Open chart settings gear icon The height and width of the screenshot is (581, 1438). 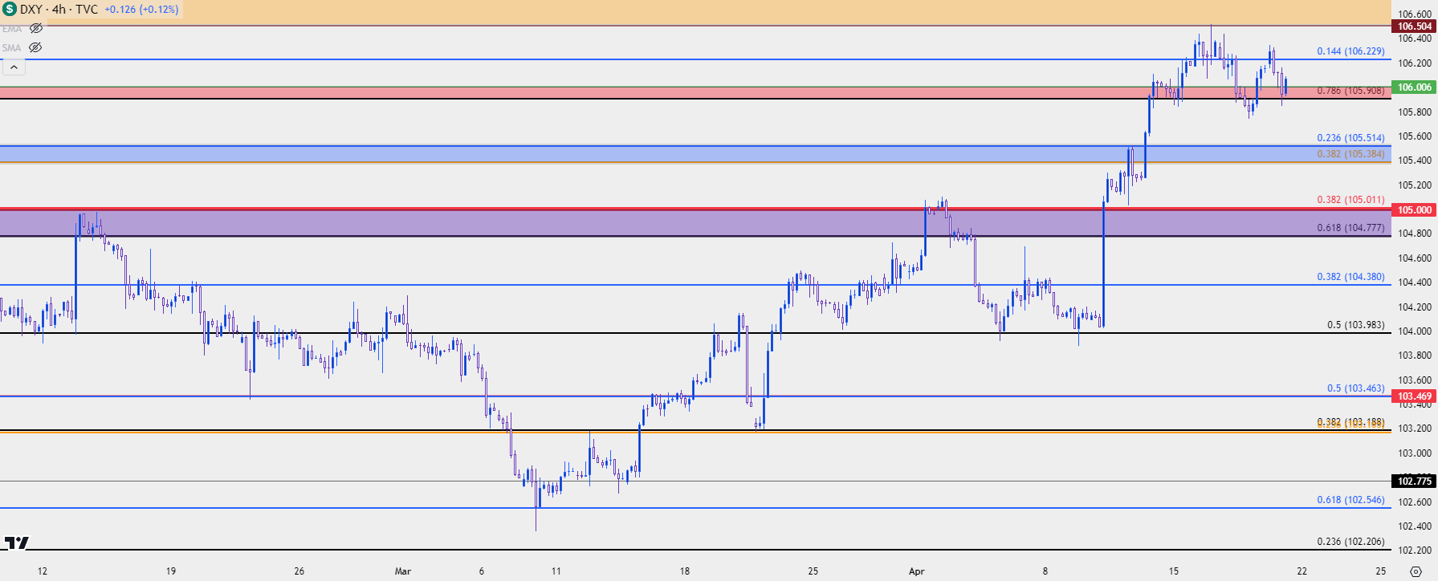[1416, 571]
